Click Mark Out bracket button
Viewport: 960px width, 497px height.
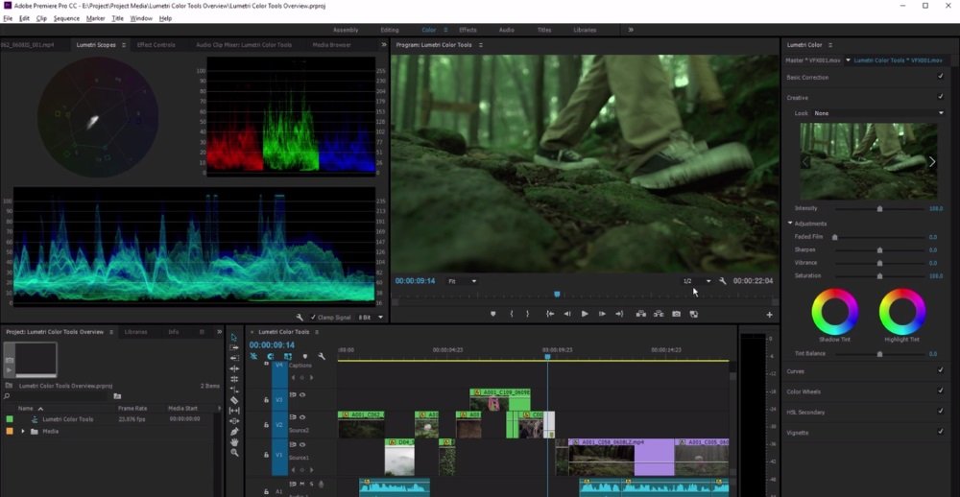tap(527, 314)
